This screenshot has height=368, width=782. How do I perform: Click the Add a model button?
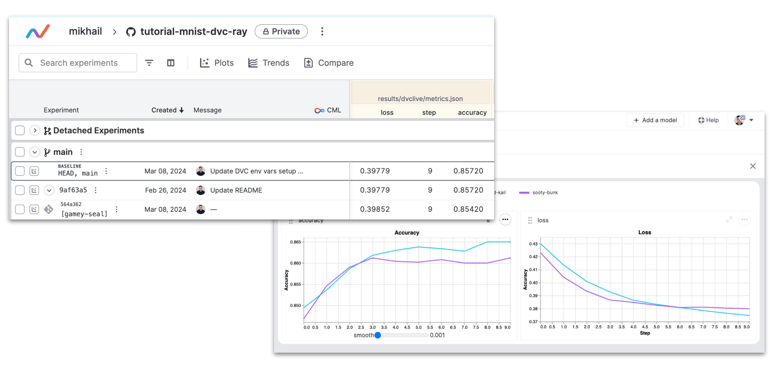tap(655, 120)
